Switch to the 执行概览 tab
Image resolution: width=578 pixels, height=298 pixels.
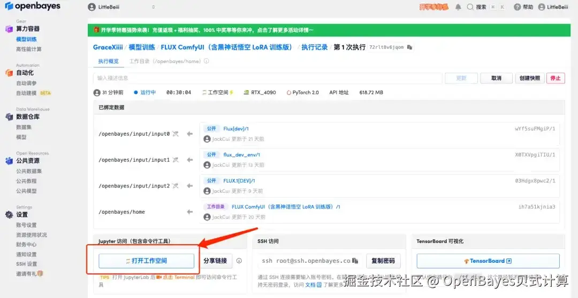108,61
